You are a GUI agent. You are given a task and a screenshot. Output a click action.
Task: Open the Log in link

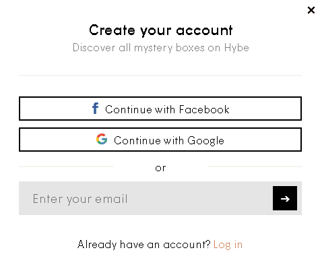(x=228, y=245)
